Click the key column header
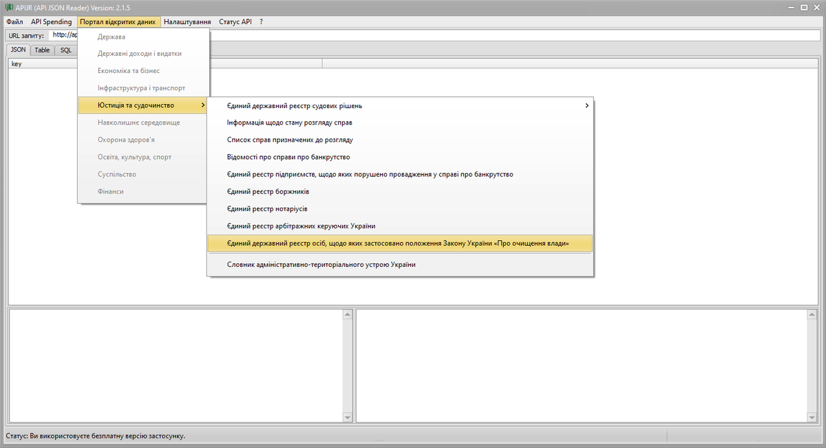Screen dimensions: 826x448 coord(165,64)
